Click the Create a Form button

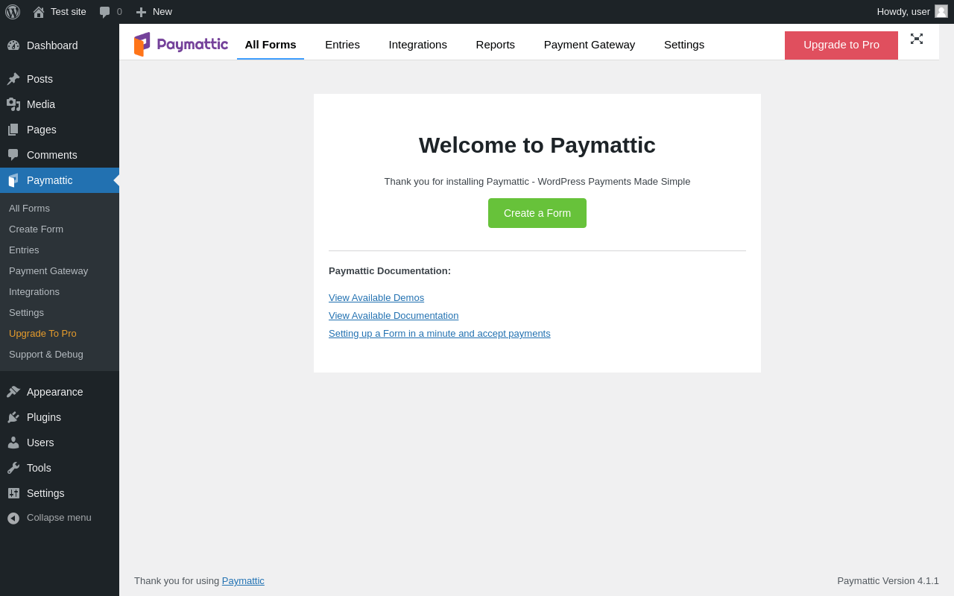click(537, 213)
